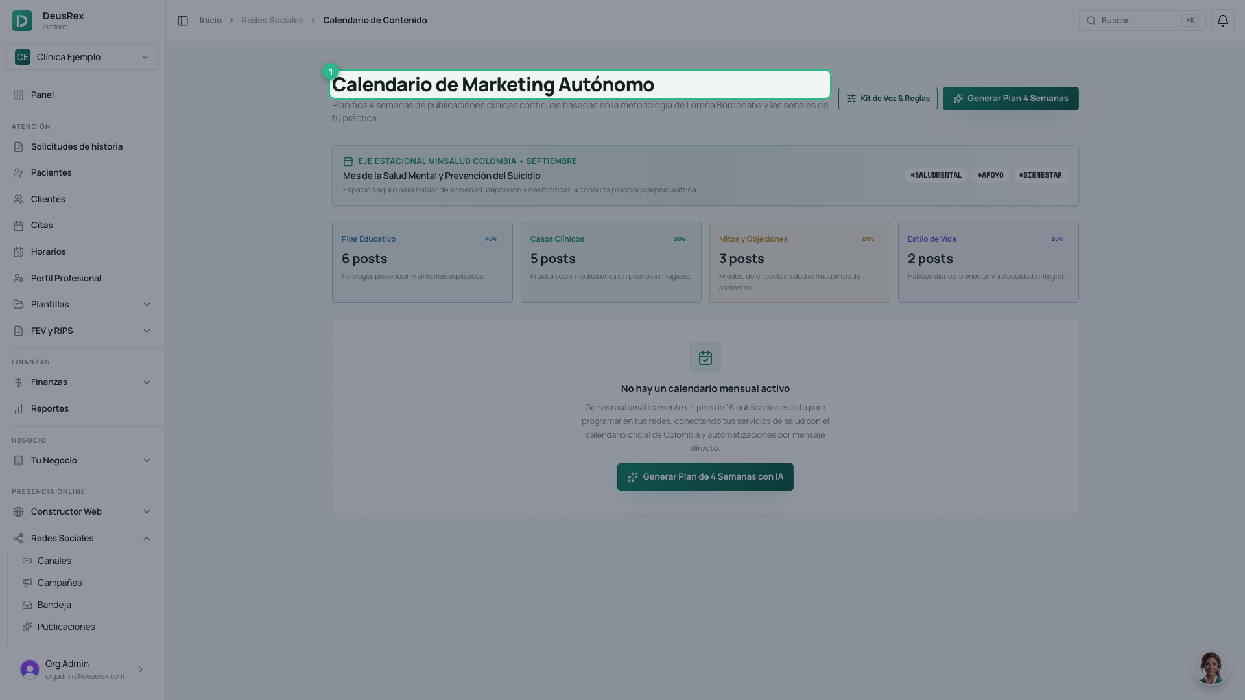Click 'No hay un calendario mensual activo' text
The width and height of the screenshot is (1245, 700).
(705, 389)
